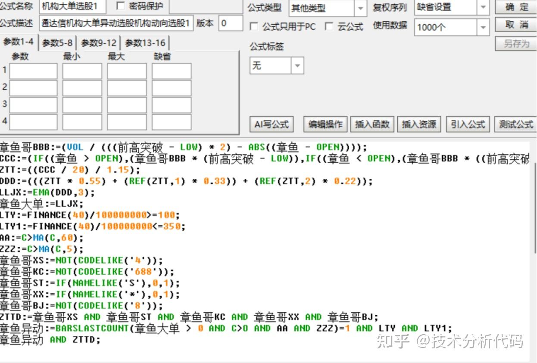Click code line 章鱼哥XS:=NOT(CODELIKE('4'))
Screen dimensions: 537x363
[82, 260]
